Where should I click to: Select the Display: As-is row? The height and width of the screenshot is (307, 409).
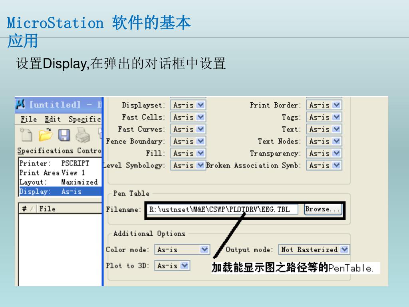coord(60,191)
